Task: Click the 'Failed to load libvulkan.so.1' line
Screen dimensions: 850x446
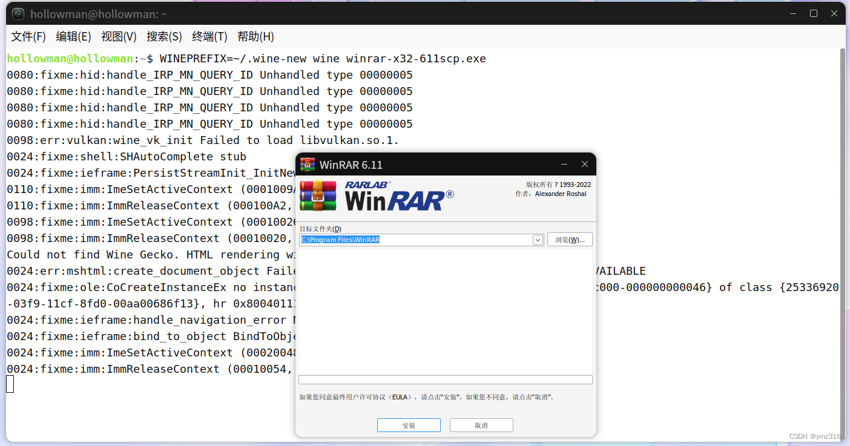Action: click(203, 140)
